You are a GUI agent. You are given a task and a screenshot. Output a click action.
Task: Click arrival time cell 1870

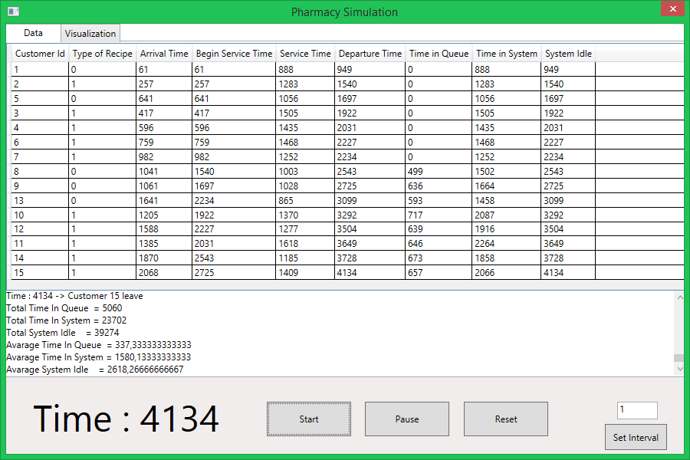[164, 258]
